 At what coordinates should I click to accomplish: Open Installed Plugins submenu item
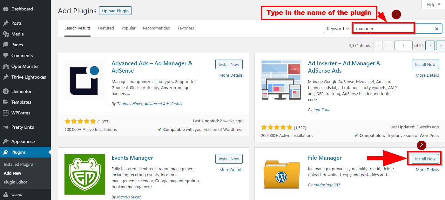tap(18, 164)
